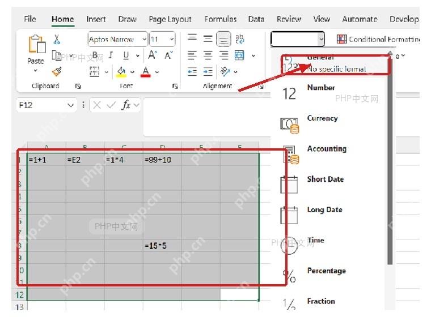Click the Cut scissors icon
The image size is (431, 317).
(x=57, y=40)
